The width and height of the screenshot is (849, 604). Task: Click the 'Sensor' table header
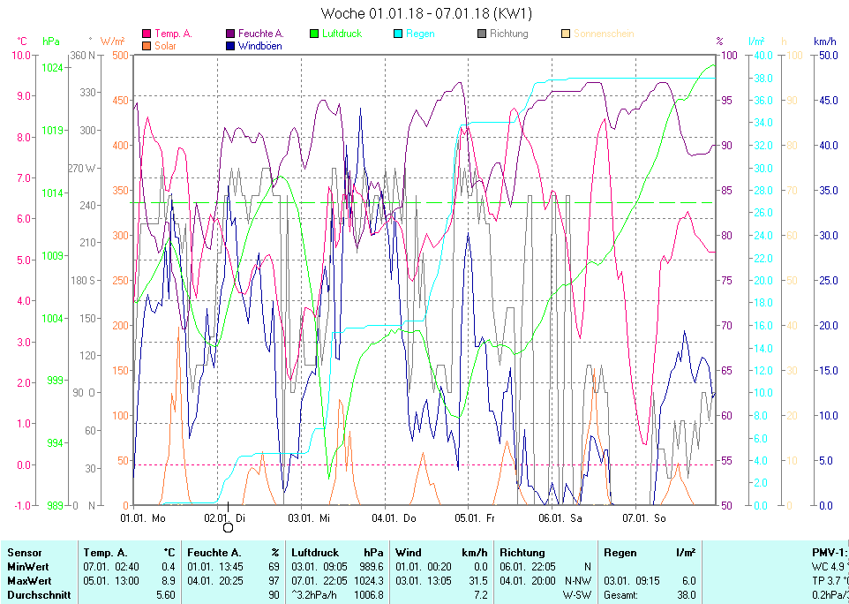pos(25,553)
